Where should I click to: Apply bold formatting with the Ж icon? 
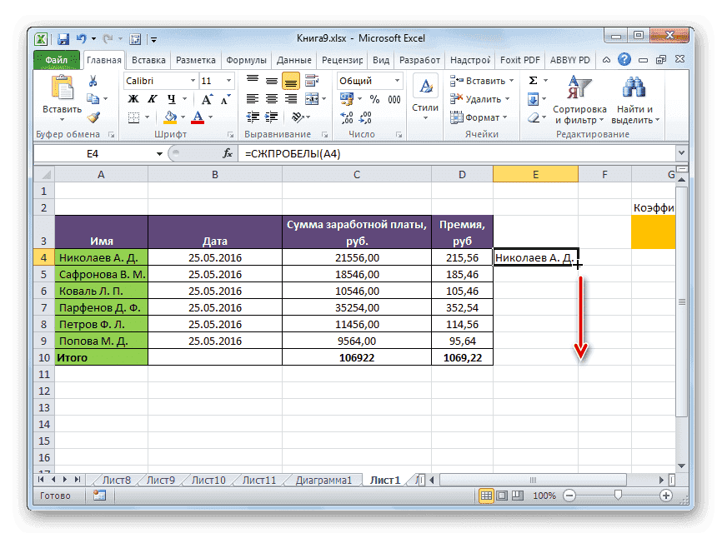point(133,98)
